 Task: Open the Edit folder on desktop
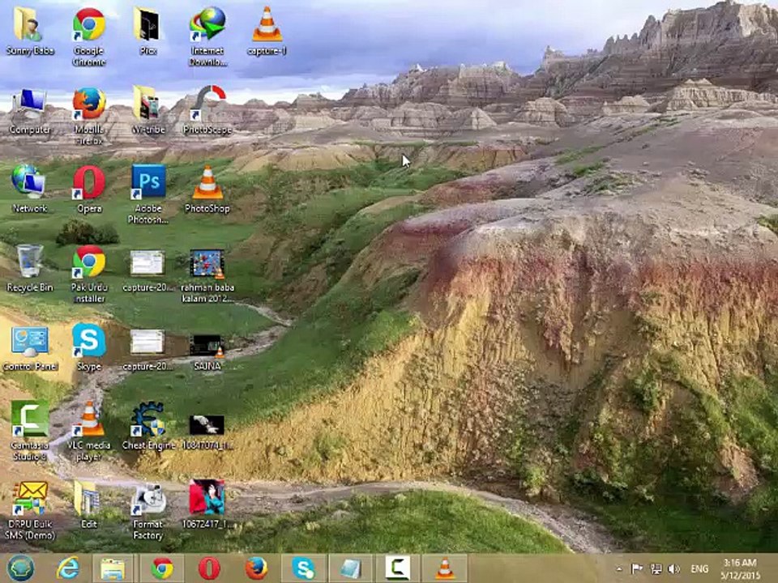[88, 504]
